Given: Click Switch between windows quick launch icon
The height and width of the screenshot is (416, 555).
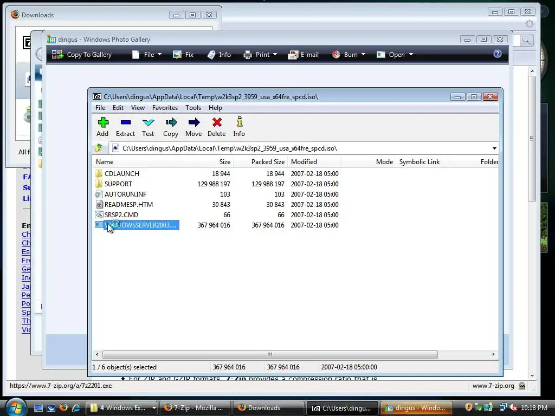Looking at the screenshot, I should (51, 408).
